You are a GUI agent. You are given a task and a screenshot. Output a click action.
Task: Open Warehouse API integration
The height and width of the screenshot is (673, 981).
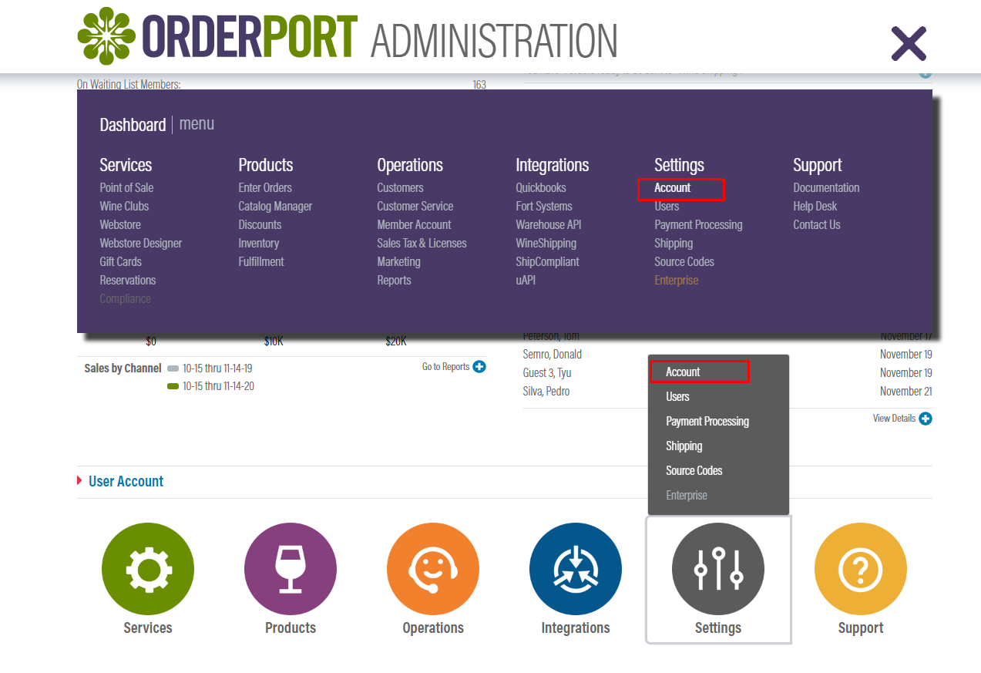[x=549, y=224]
